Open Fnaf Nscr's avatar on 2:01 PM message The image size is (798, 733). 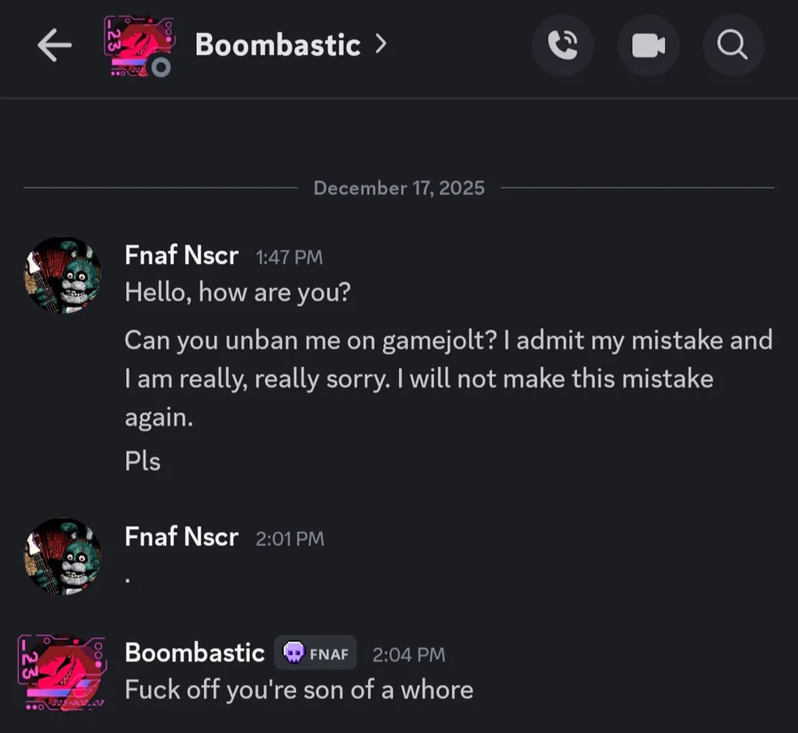(x=62, y=557)
